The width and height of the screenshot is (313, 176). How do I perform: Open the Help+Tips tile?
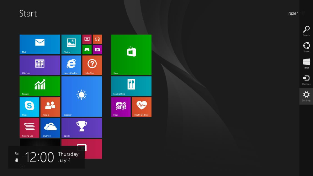point(92,65)
